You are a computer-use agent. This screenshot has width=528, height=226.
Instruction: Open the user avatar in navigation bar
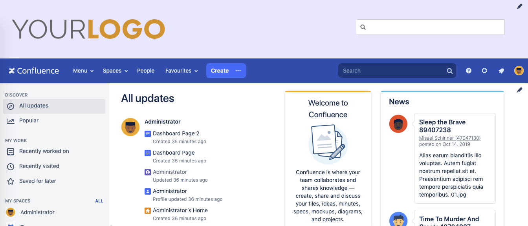[519, 71]
